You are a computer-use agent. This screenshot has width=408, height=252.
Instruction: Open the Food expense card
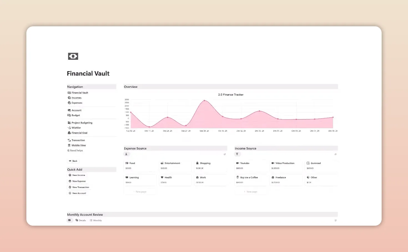[x=140, y=166]
